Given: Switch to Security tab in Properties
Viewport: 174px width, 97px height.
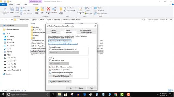Looking at the screenshot, I should [x=54, y=30].
